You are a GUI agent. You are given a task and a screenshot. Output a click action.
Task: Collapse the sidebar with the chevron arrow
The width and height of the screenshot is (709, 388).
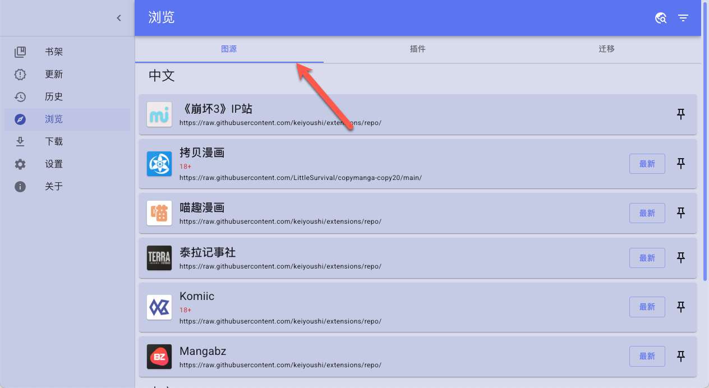pos(119,18)
